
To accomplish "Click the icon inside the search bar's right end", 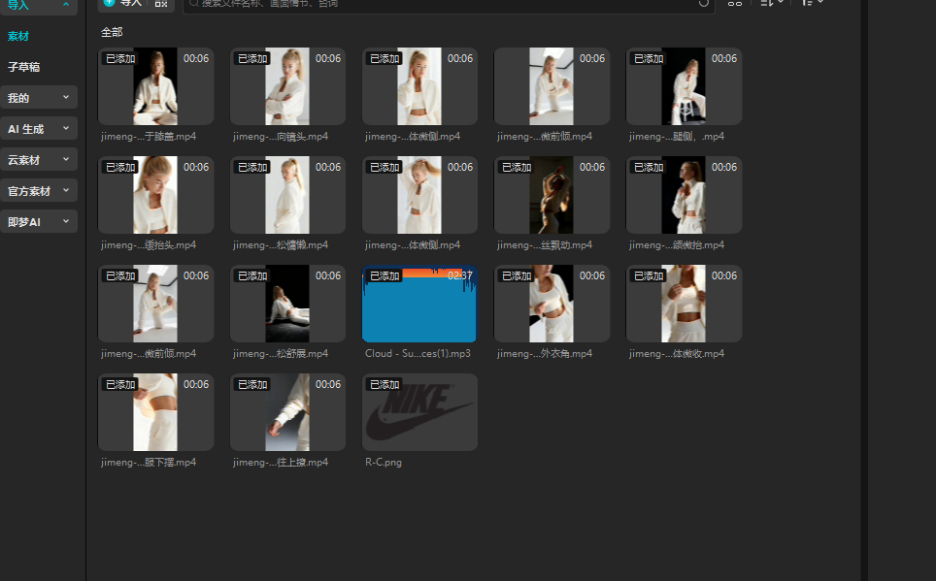I will tap(704, 3).
